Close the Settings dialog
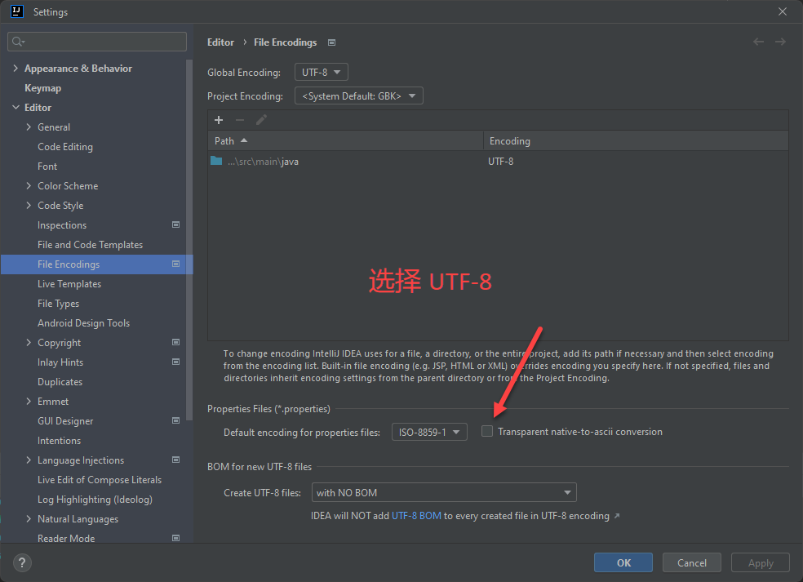 [782, 11]
